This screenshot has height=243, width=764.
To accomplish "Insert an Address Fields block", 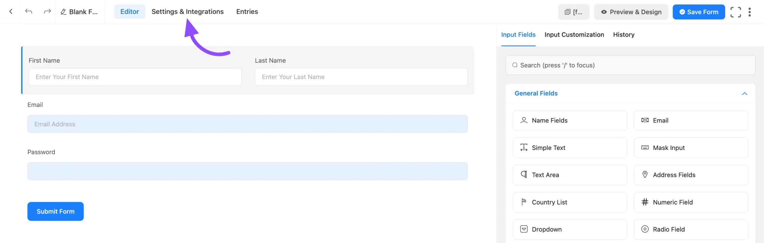I will coord(691,175).
